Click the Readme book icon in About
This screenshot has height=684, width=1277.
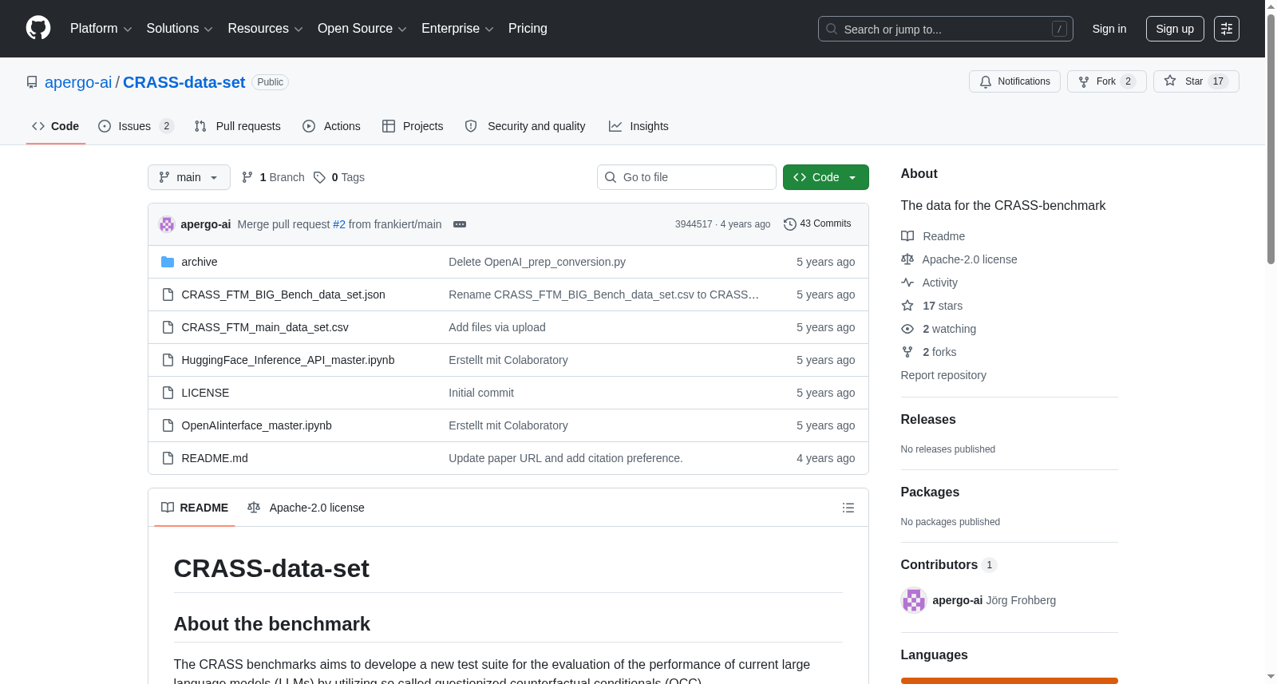907,236
